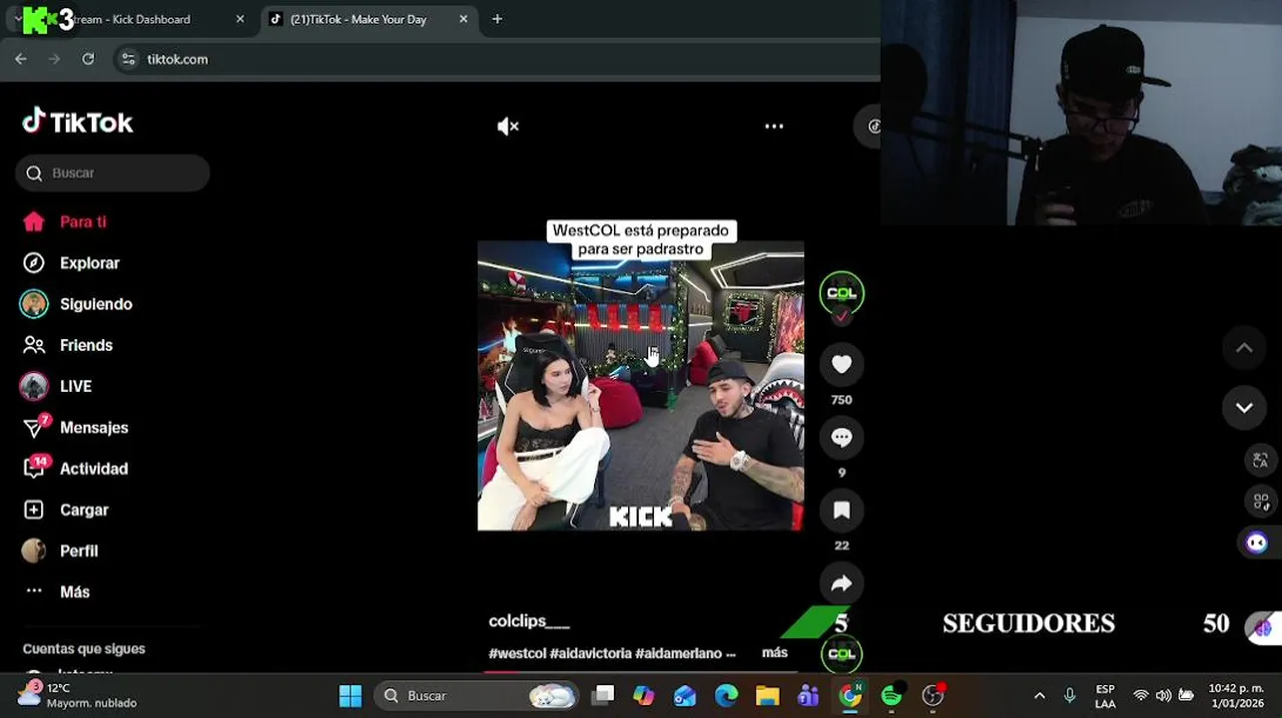The image size is (1282, 718).
Task: Focus the TikTok Buscar search field
Action: pos(113,173)
